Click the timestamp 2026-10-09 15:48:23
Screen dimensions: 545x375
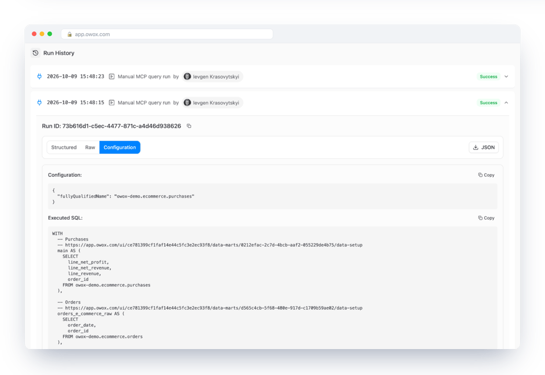point(75,77)
